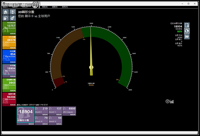Switch to the distribution chart icon

pos(172,101)
